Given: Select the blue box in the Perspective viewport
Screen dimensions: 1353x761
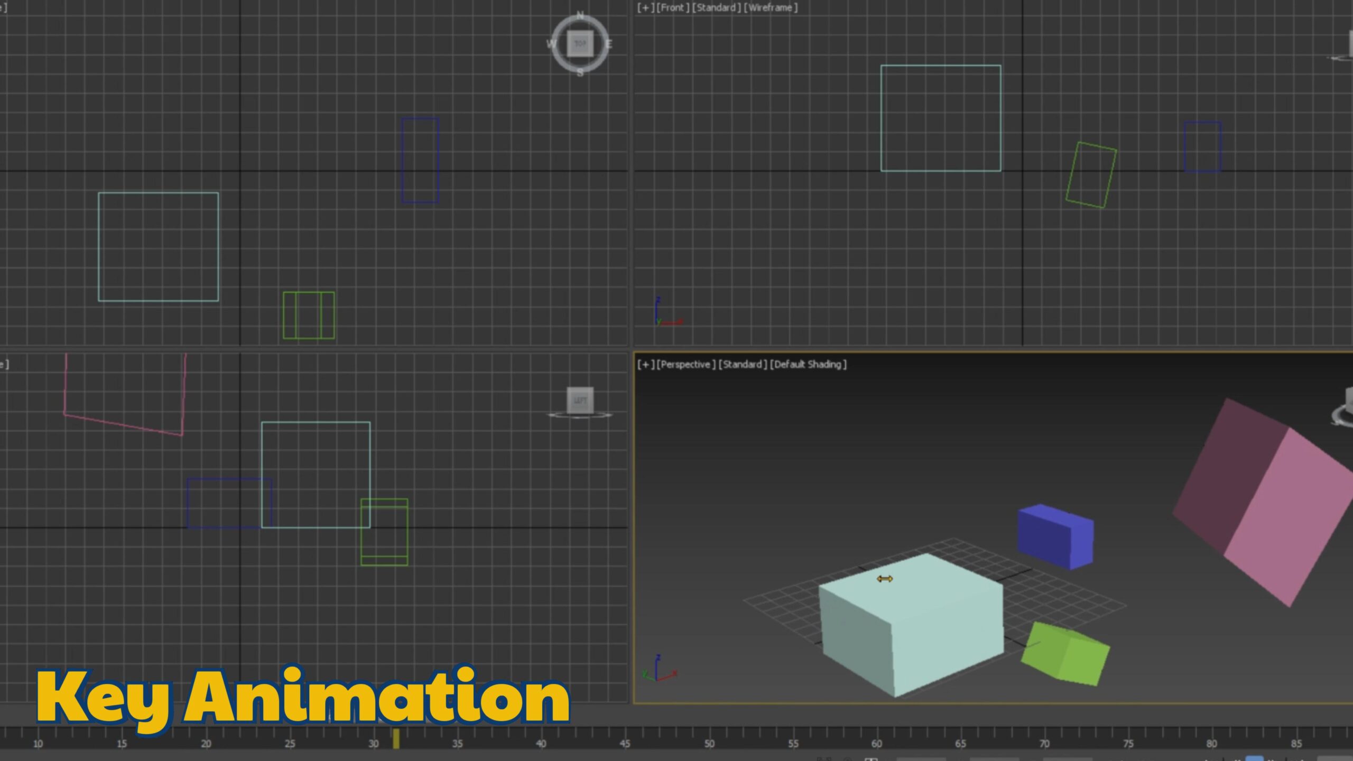Looking at the screenshot, I should tap(1055, 536).
